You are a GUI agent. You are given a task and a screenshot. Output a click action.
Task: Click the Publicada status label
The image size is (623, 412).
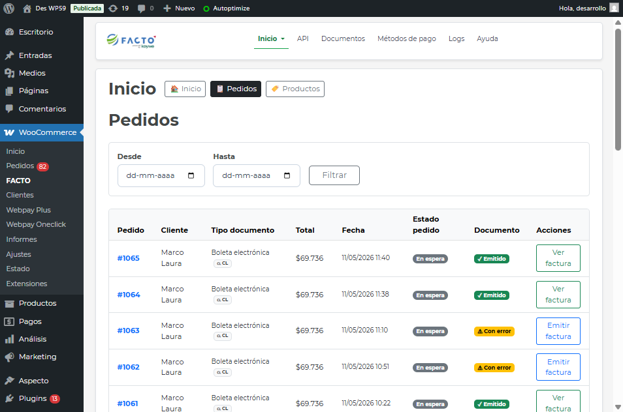pos(87,8)
